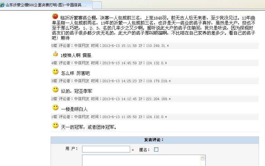The width and height of the screenshot is (265, 166).
Task: Click the comment text 似的，冠亚季军
Action: [x=76, y=91]
